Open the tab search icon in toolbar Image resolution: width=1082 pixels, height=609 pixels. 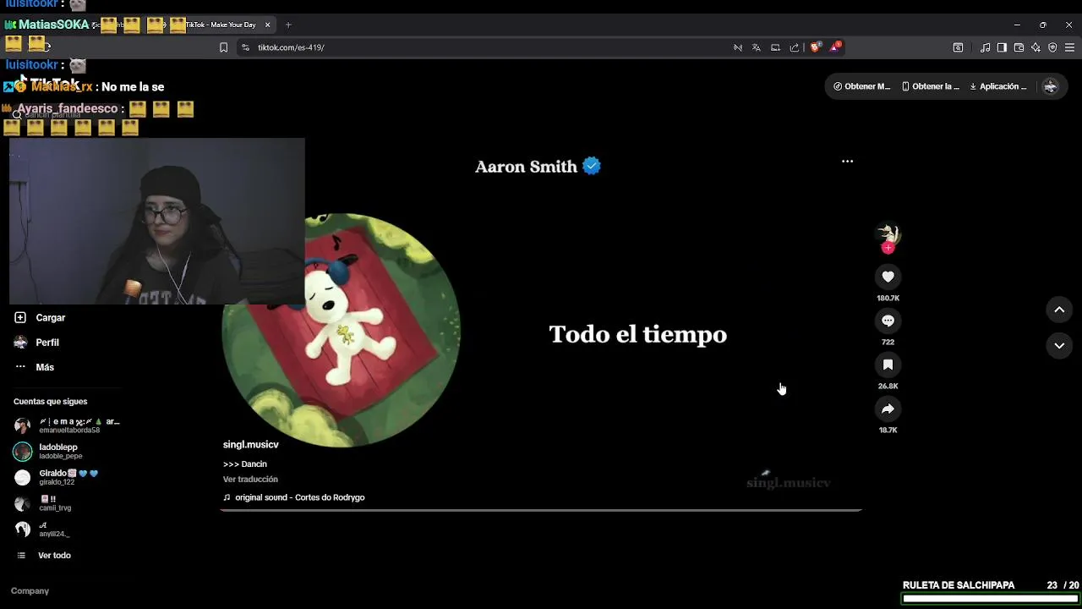point(958,47)
